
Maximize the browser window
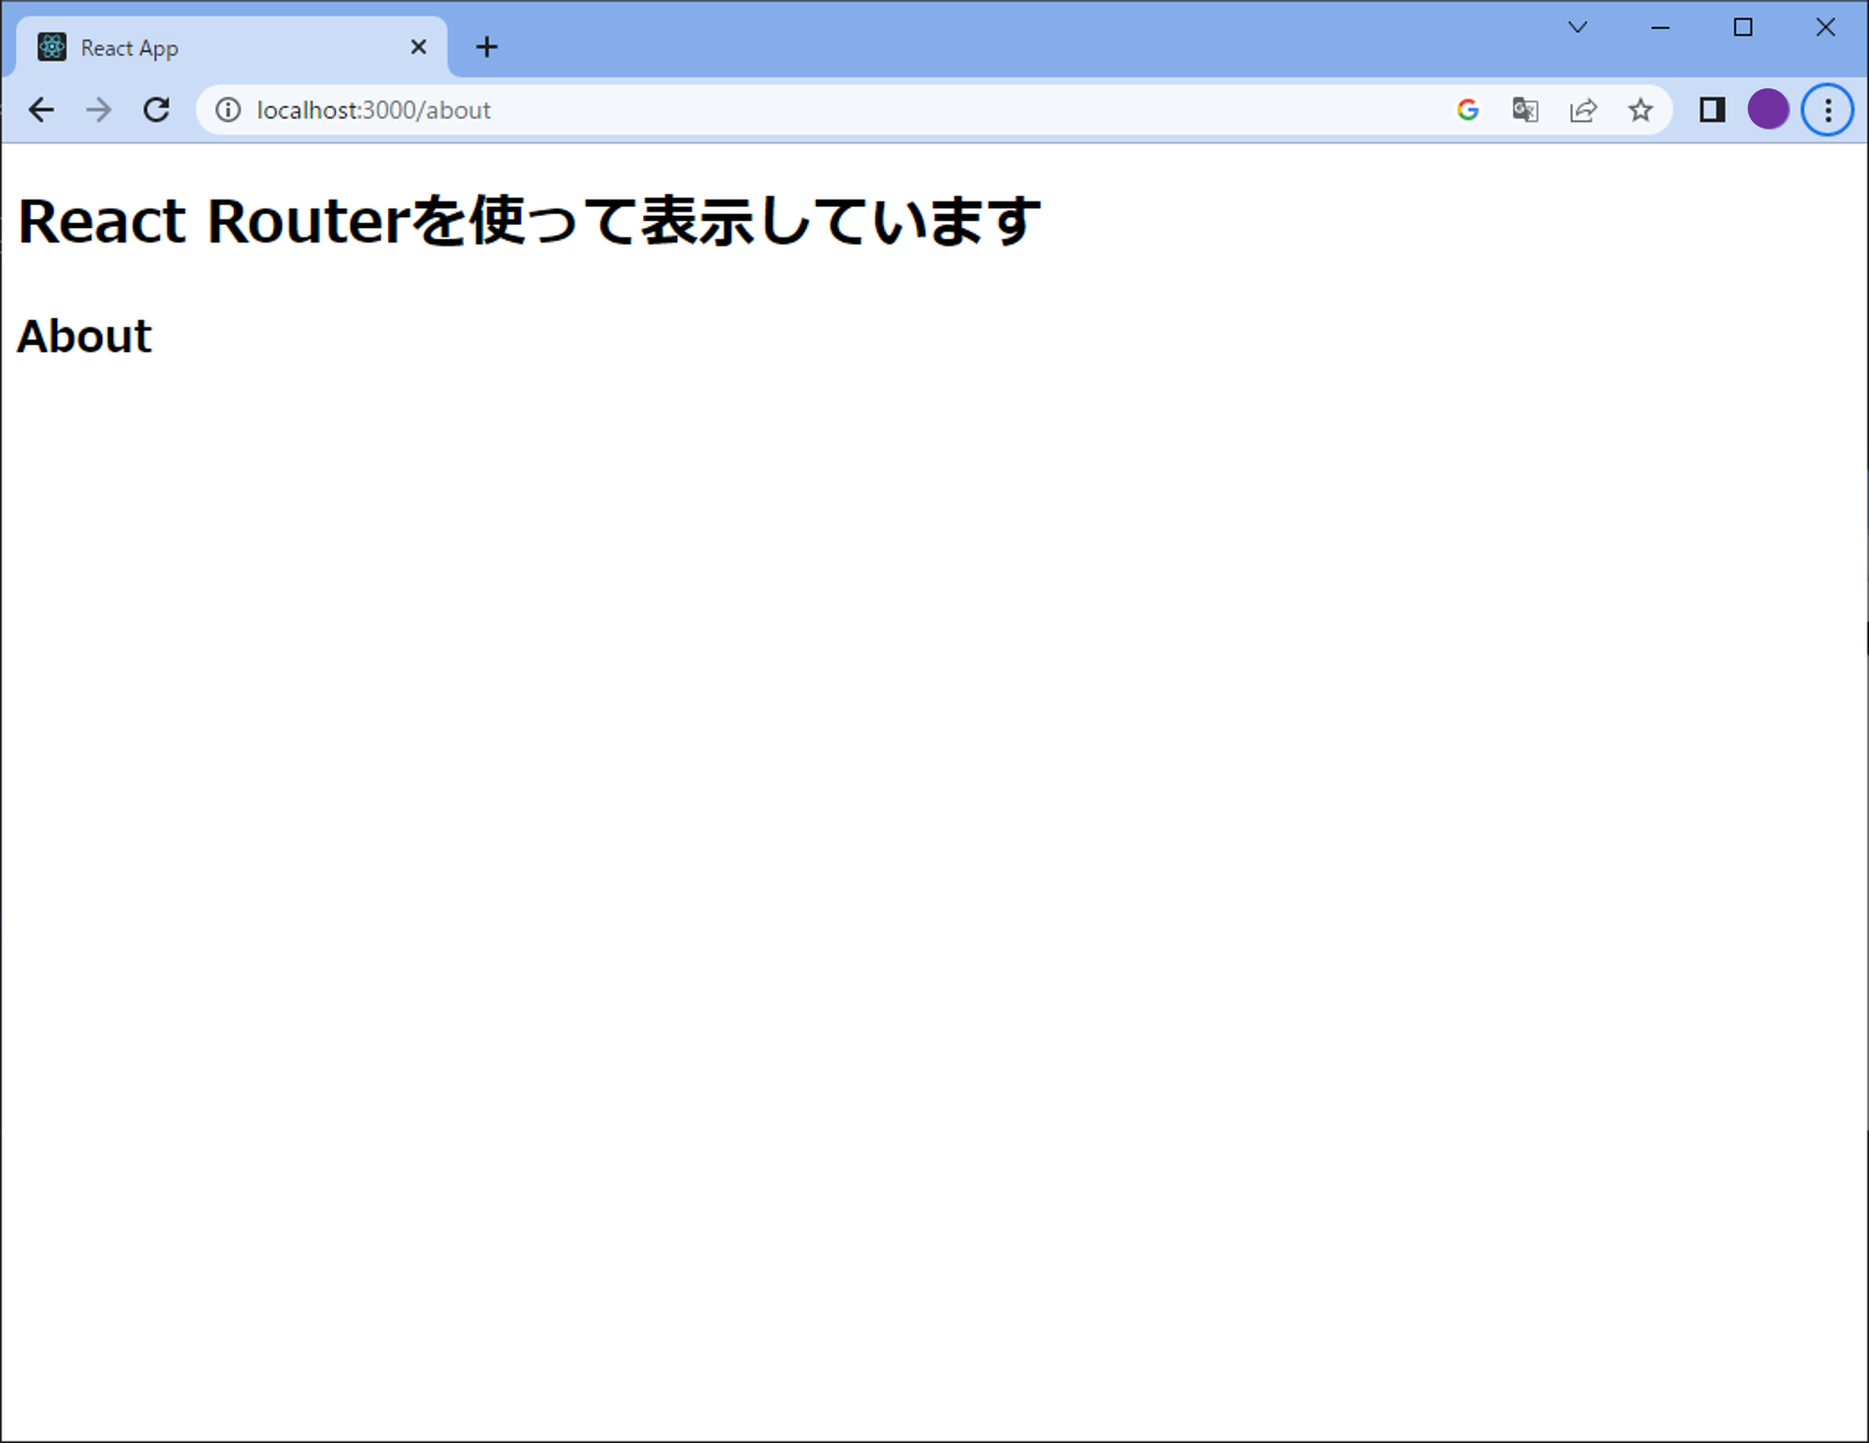(1742, 28)
